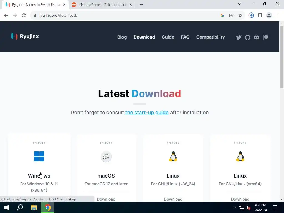This screenshot has height=213, width=284.
Task: Follow 'the start-up guide' link
Action: click(x=147, y=113)
